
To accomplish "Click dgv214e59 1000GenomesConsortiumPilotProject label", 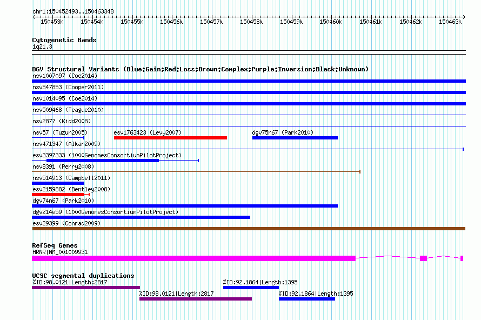I will coord(105,212).
